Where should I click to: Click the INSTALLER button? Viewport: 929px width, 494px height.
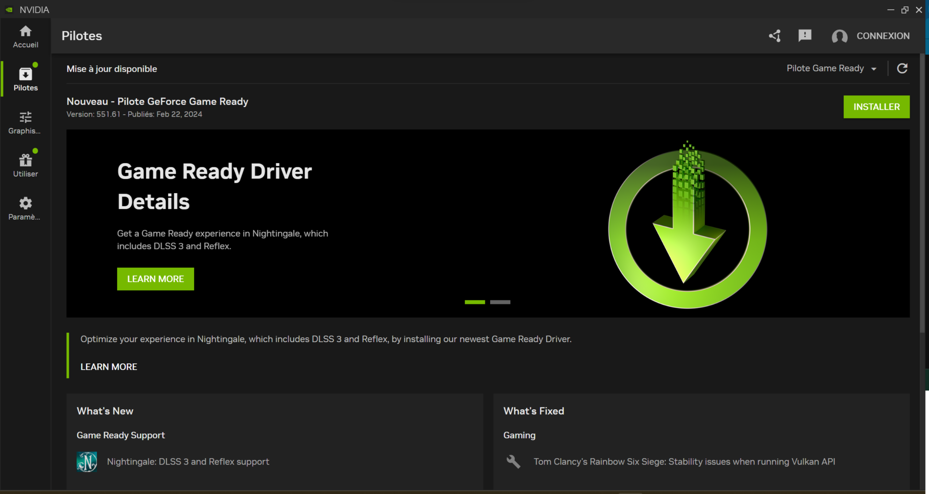876,106
